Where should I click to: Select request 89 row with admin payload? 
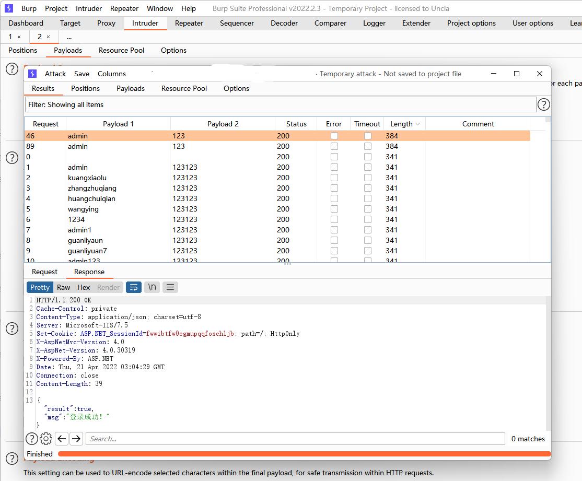(277, 146)
